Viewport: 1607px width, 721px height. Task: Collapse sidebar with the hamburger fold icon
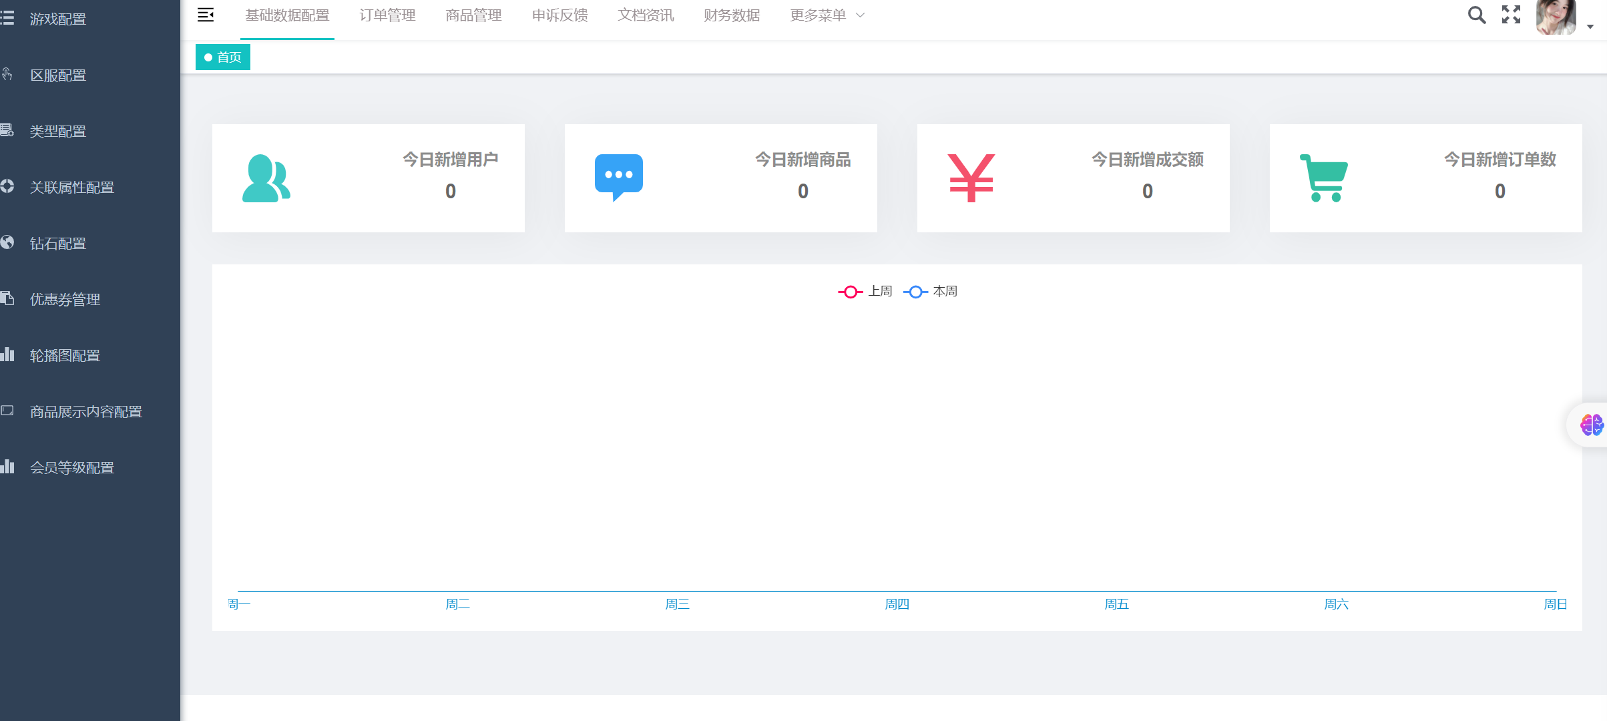pos(206,15)
